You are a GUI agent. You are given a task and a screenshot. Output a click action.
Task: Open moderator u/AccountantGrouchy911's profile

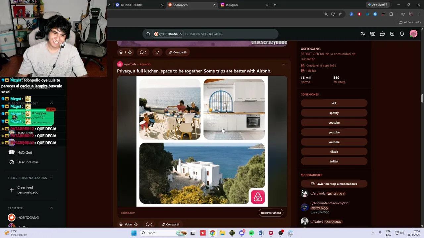[x=329, y=203]
